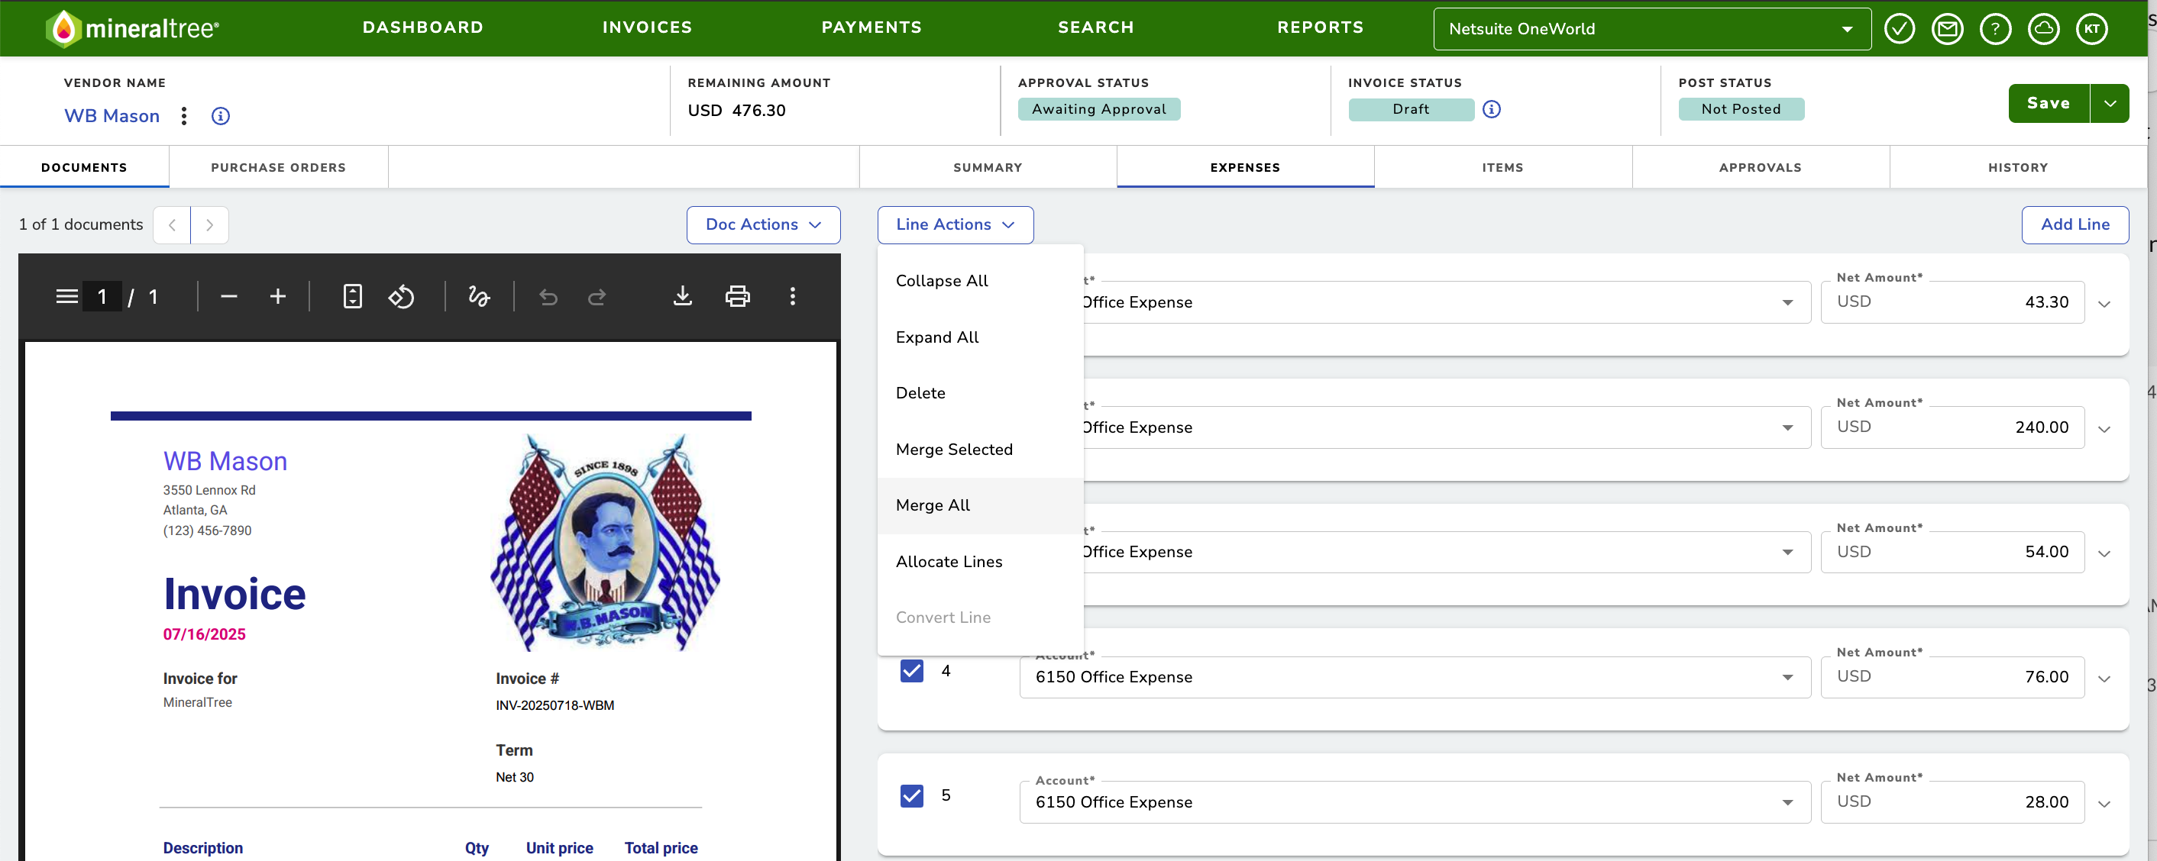Edit the 76.00 net amount field
The width and height of the screenshot is (2157, 861).
1953,677
